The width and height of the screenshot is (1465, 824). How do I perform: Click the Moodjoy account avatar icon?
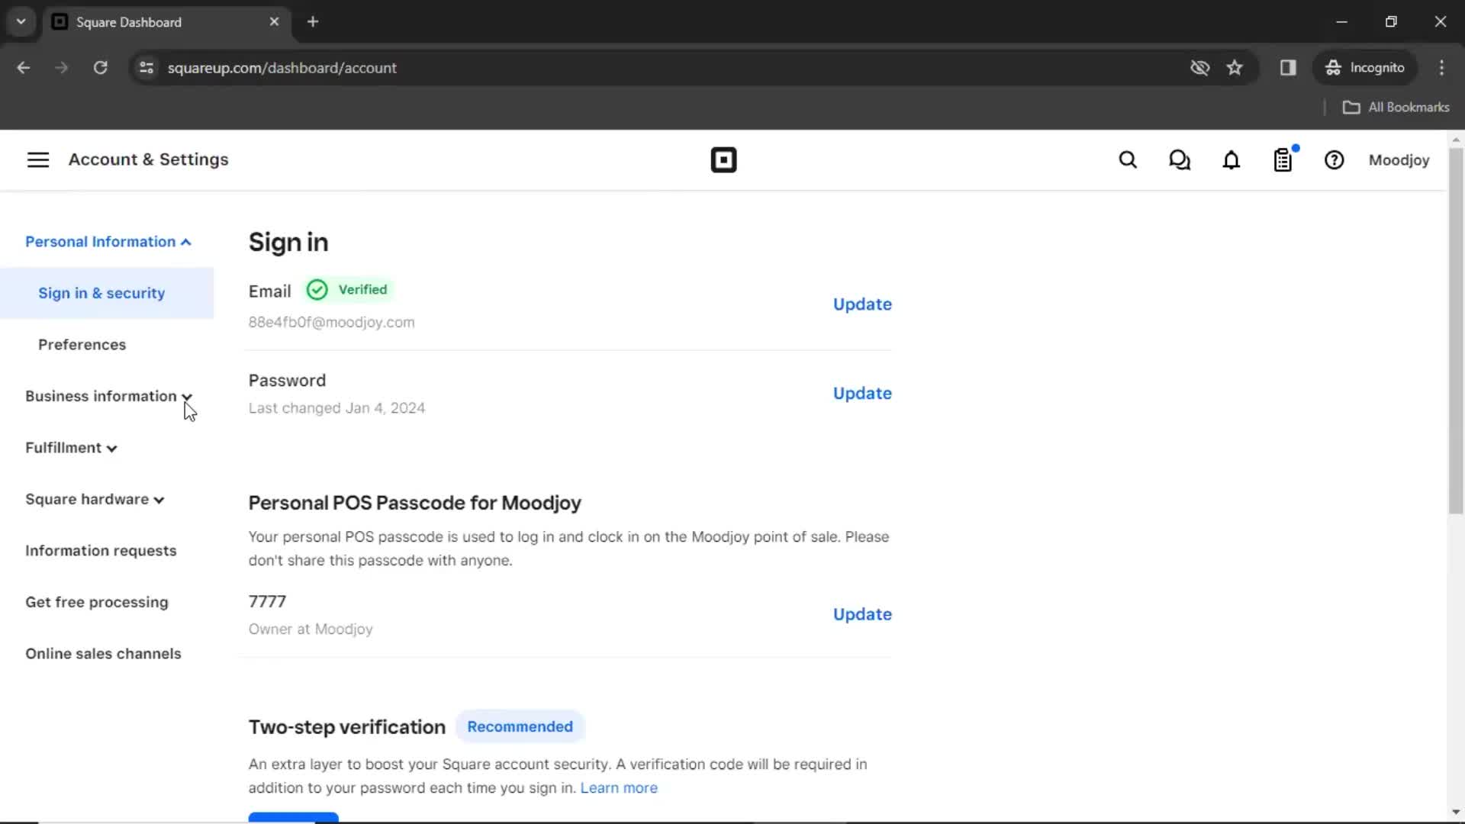(1399, 160)
